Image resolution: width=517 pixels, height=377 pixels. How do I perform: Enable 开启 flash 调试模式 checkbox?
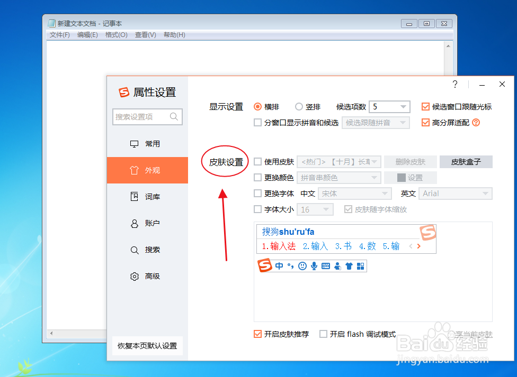tap(324, 334)
